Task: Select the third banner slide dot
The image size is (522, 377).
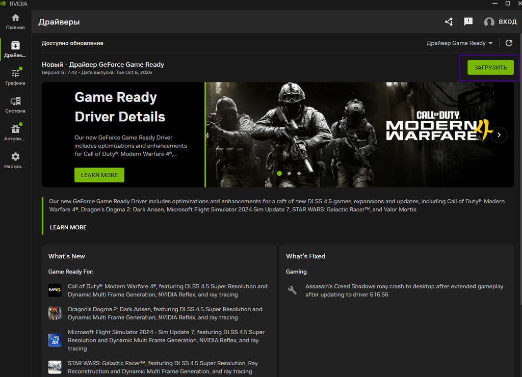Action: pyautogui.click(x=299, y=173)
